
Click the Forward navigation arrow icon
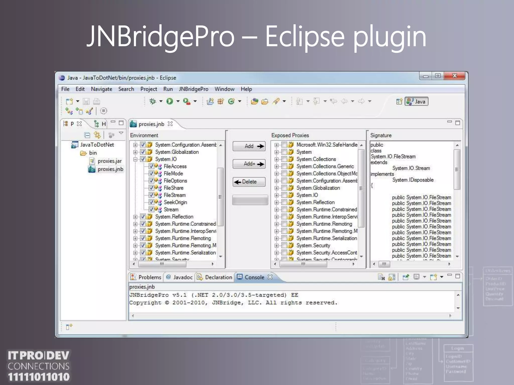coord(361,101)
